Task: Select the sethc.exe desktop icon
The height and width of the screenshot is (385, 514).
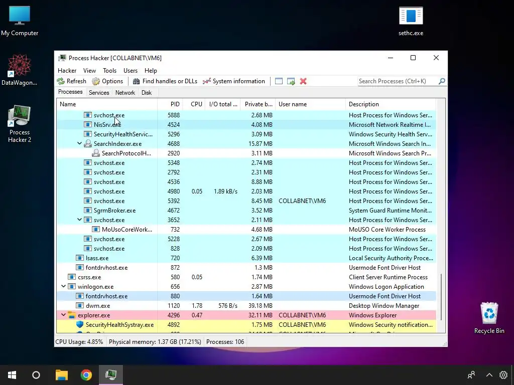Action: point(411,21)
